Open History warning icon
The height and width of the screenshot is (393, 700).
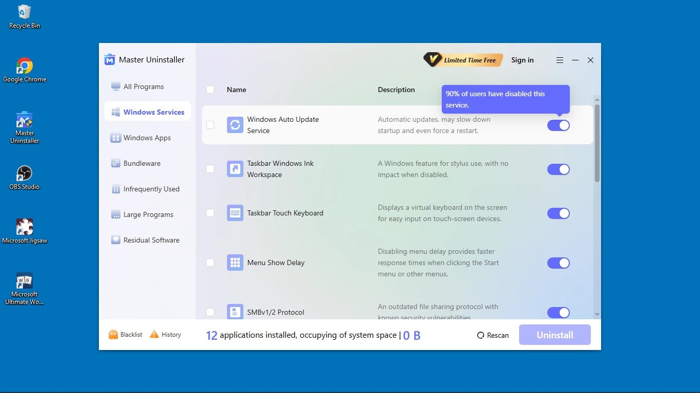pos(154,335)
